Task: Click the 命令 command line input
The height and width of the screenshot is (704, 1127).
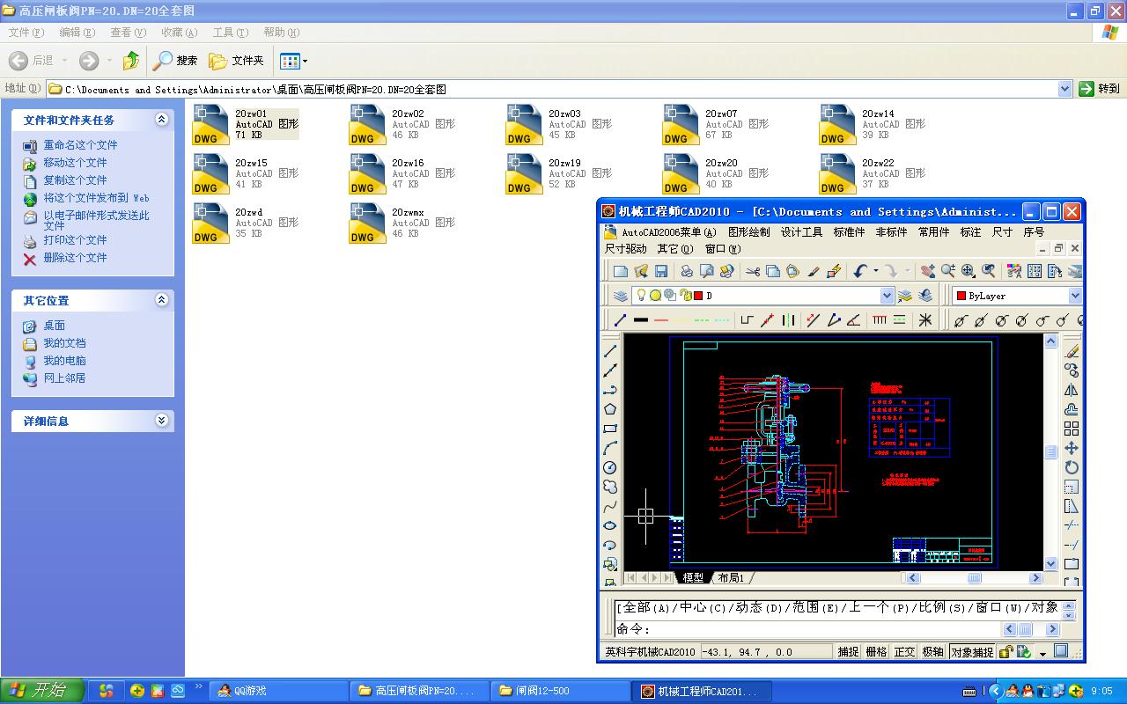Action: pyautogui.click(x=807, y=629)
